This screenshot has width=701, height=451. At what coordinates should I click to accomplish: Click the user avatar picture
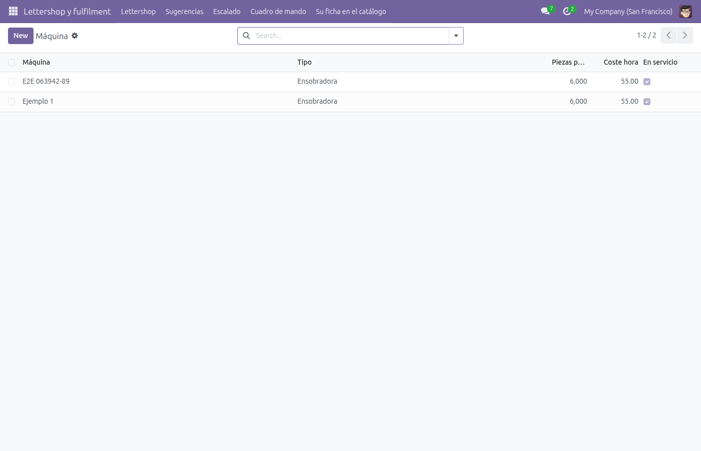pos(685,11)
